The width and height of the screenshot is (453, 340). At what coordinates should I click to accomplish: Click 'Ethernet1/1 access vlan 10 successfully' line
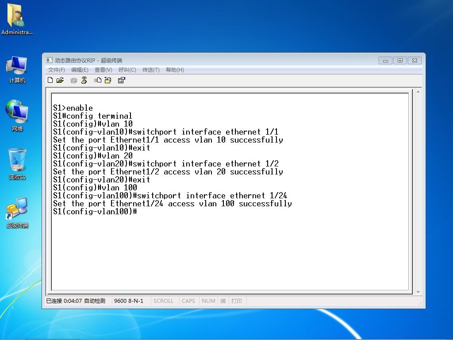pos(168,140)
